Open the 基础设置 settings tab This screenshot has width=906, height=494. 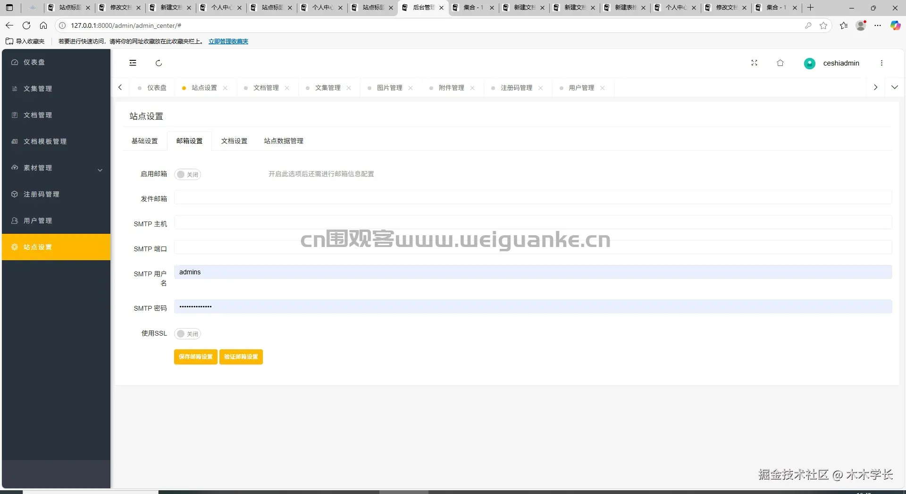[144, 141]
